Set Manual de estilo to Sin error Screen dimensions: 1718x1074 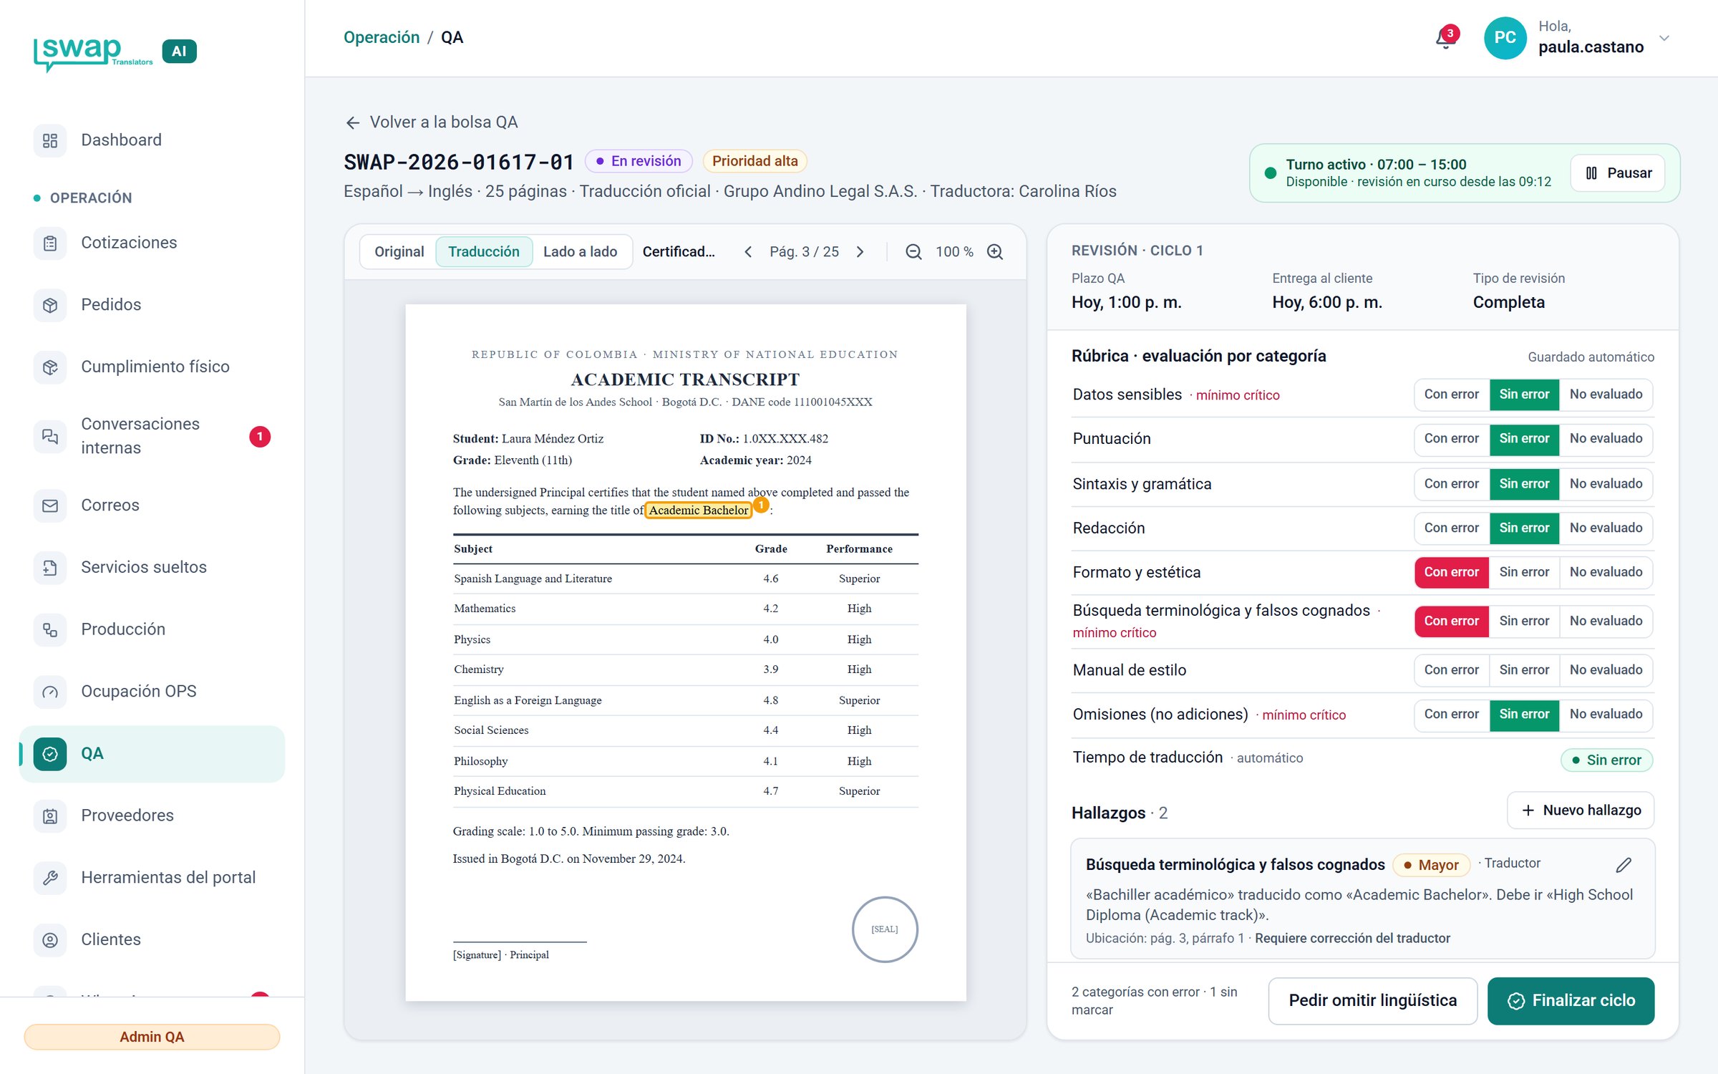[1524, 670]
